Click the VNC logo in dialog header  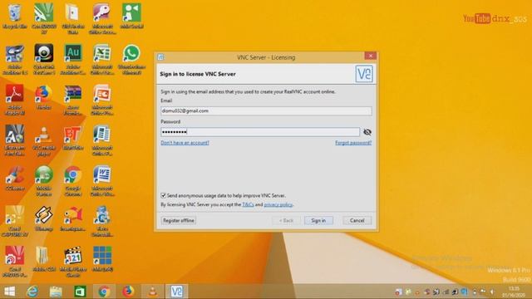click(x=364, y=74)
